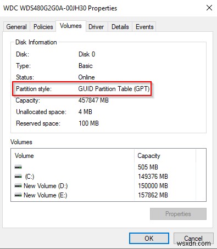Click the Capacity column header
The image size is (217, 249).
click(x=165, y=156)
